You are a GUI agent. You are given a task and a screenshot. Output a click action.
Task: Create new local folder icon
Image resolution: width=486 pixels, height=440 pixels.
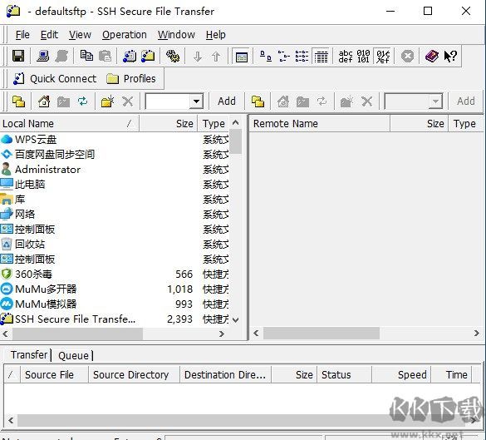point(107,101)
